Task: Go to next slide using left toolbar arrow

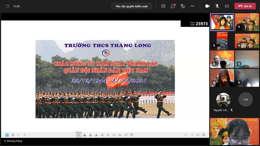Action: click(x=24, y=135)
